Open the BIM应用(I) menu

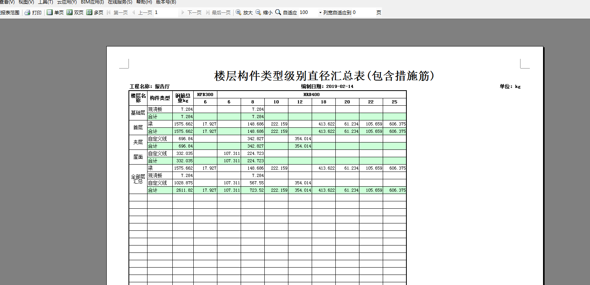(x=92, y=2)
